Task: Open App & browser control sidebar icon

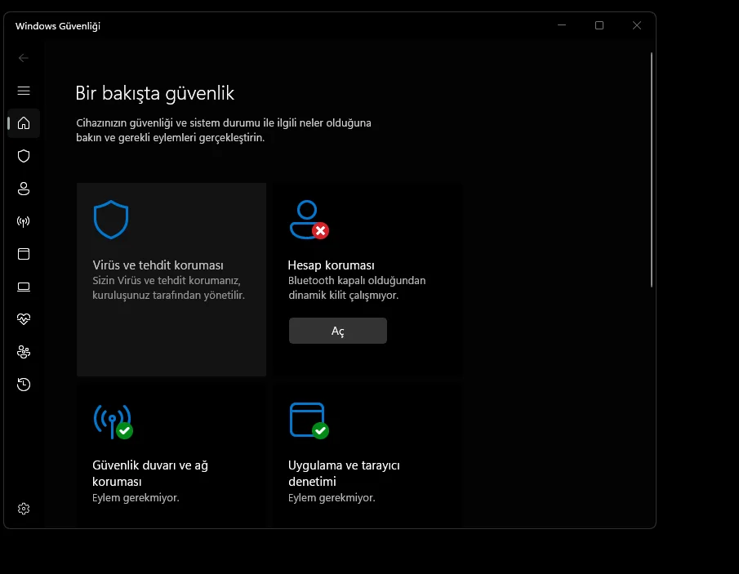Action: pyautogui.click(x=24, y=254)
